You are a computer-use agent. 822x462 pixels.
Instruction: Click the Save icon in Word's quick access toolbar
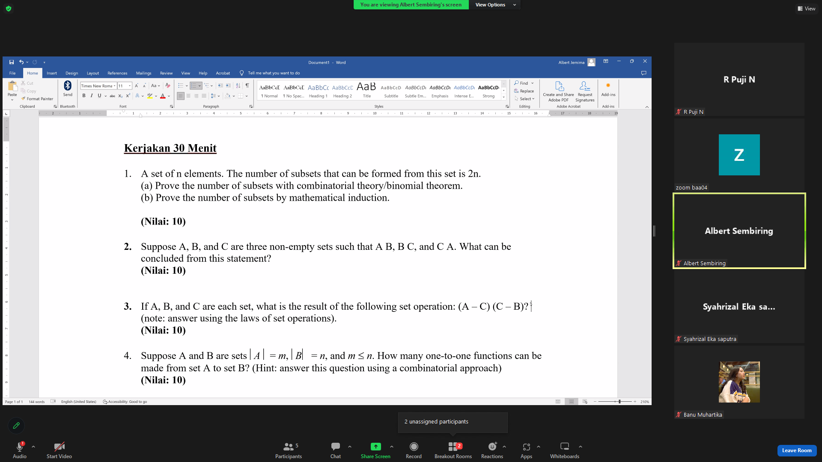point(12,62)
